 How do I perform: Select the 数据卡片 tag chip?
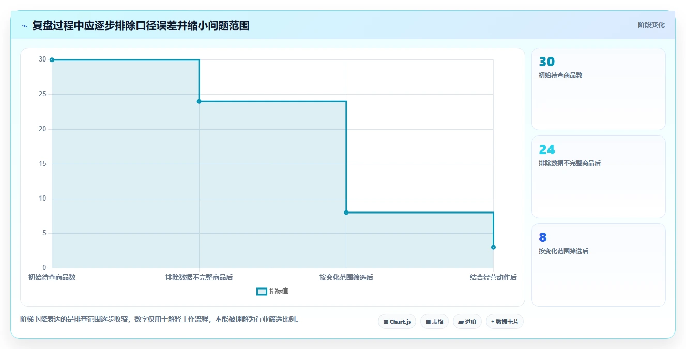click(x=505, y=322)
